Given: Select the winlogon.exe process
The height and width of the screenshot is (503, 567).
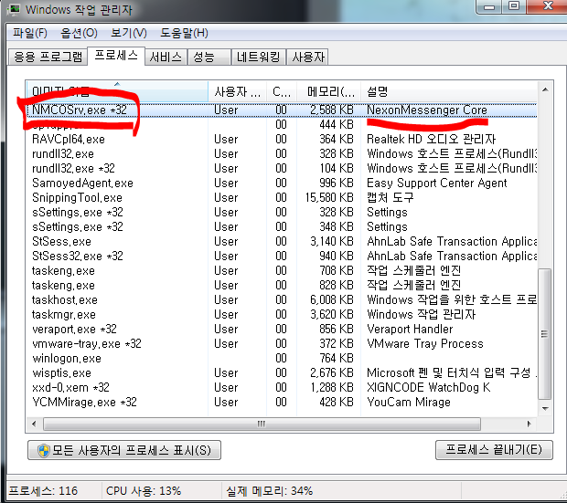Looking at the screenshot, I should 282,358.
